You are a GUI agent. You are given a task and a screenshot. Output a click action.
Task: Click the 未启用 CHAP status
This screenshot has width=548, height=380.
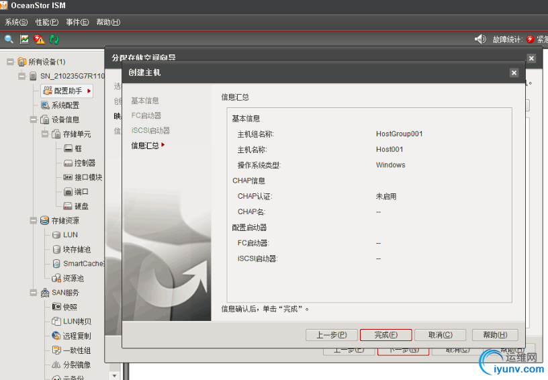pyautogui.click(x=386, y=196)
